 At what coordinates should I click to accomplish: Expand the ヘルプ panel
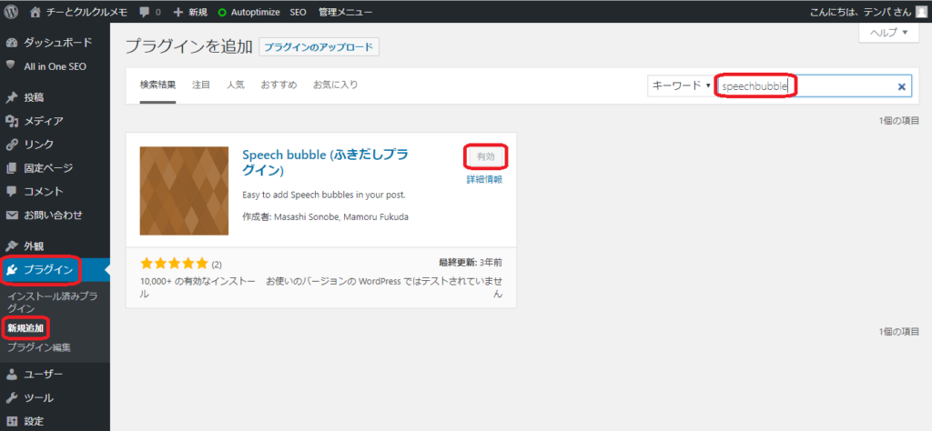889,33
